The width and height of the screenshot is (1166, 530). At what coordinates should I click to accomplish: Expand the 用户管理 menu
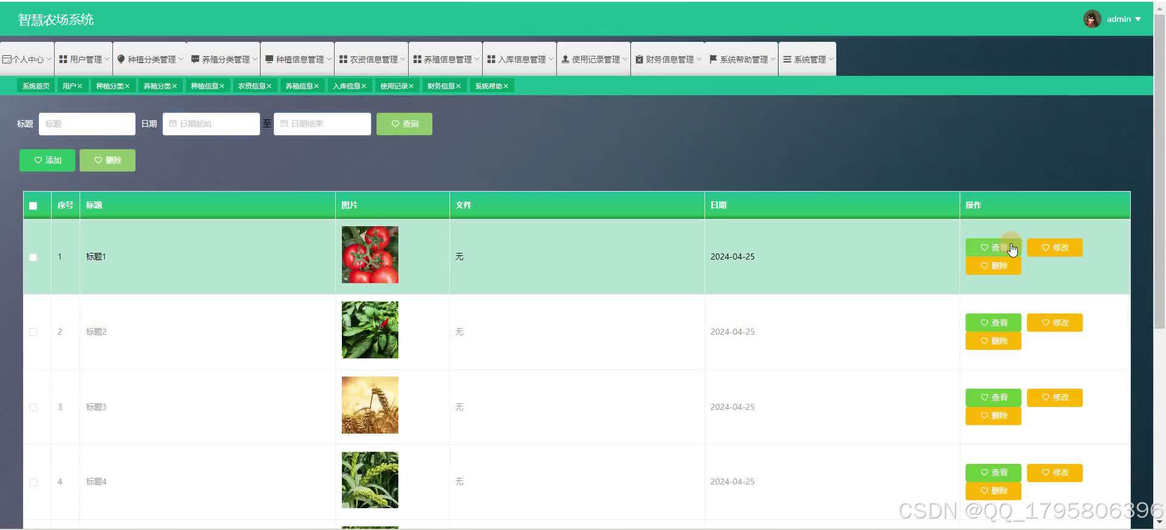(x=83, y=59)
